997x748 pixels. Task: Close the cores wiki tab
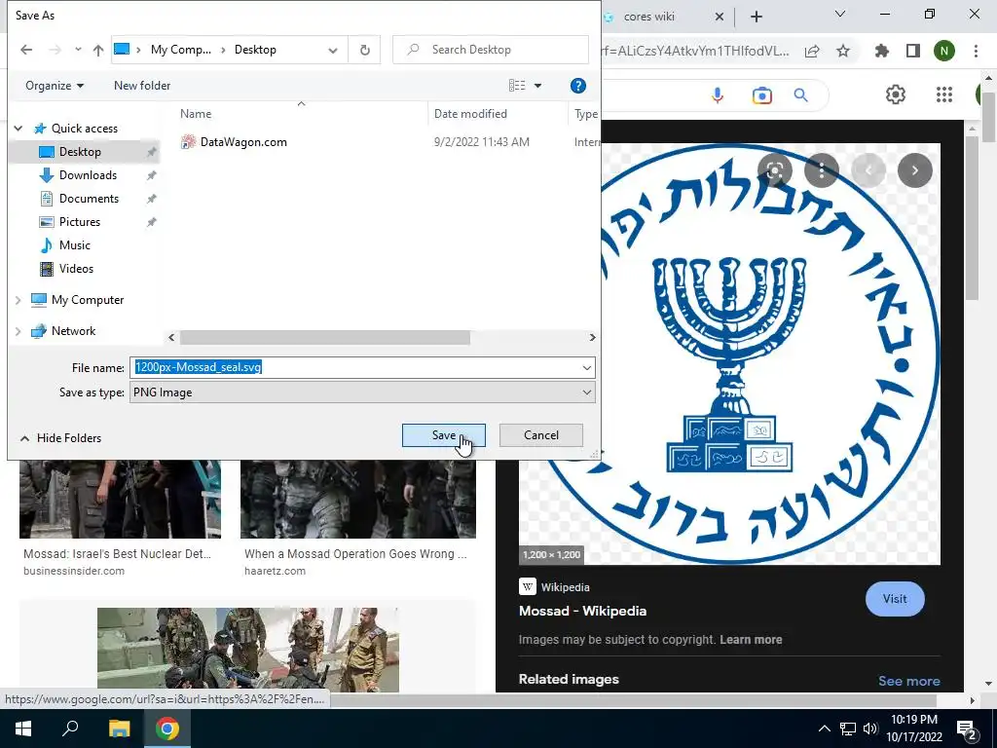720,17
